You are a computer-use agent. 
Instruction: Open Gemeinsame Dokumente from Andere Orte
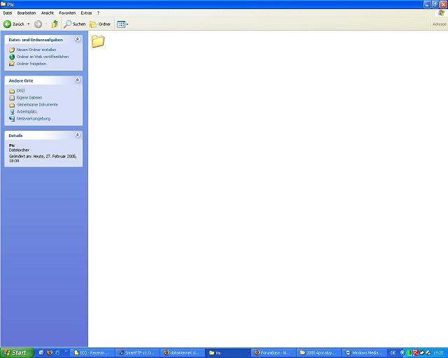coord(37,104)
